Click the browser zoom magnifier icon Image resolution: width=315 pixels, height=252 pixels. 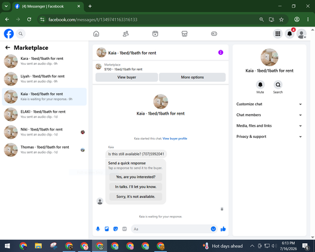pyautogui.click(x=261, y=20)
